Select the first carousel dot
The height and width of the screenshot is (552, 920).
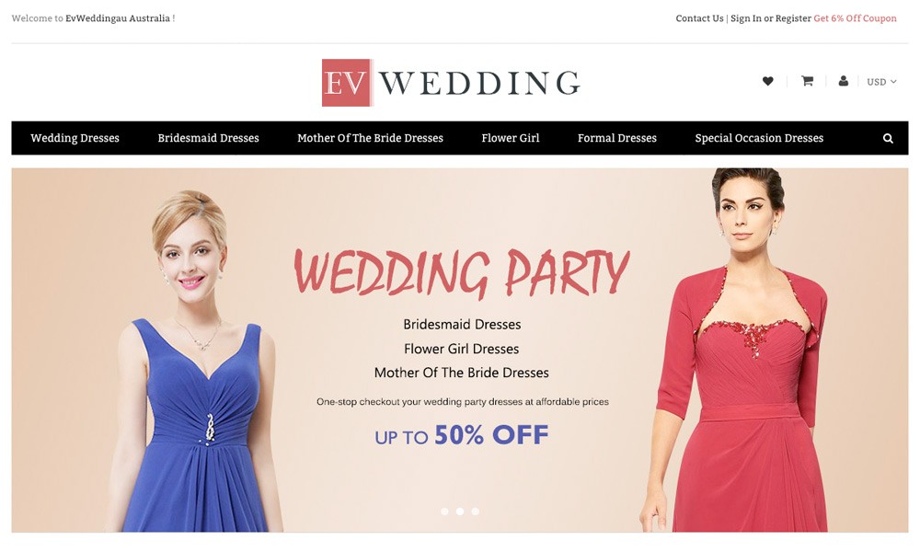[x=444, y=512]
